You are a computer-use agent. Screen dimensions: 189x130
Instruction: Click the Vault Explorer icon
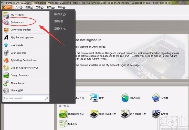6,53
